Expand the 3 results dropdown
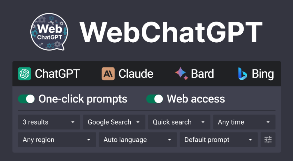Image resolution: width=293 pixels, height=161 pixels. point(49,122)
